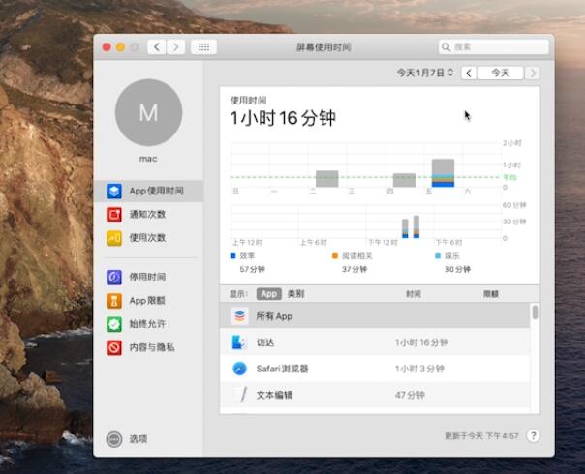Screen dimensions: 585x474
Task: Click the second, taller hourly usage bar
Action: pyautogui.click(x=416, y=226)
